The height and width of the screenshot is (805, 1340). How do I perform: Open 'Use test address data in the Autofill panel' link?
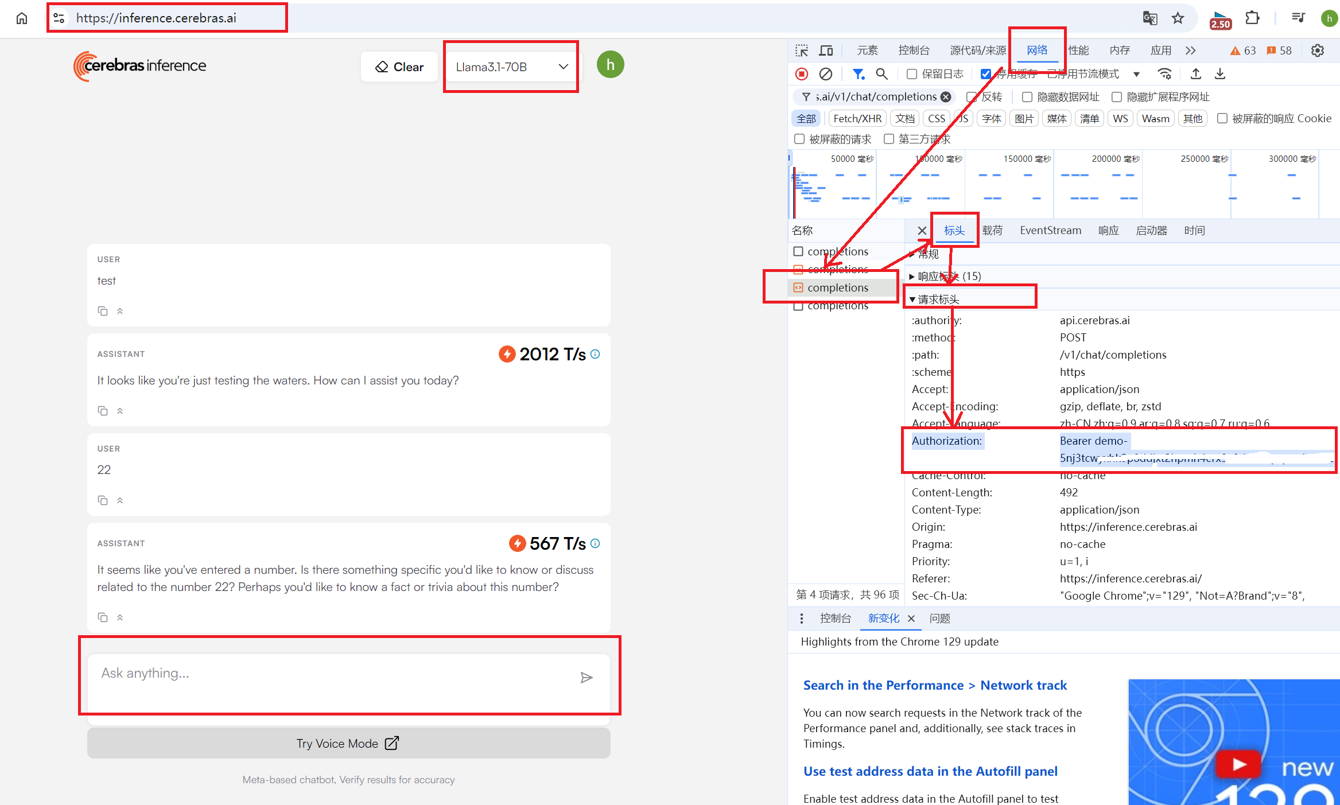[x=930, y=772]
